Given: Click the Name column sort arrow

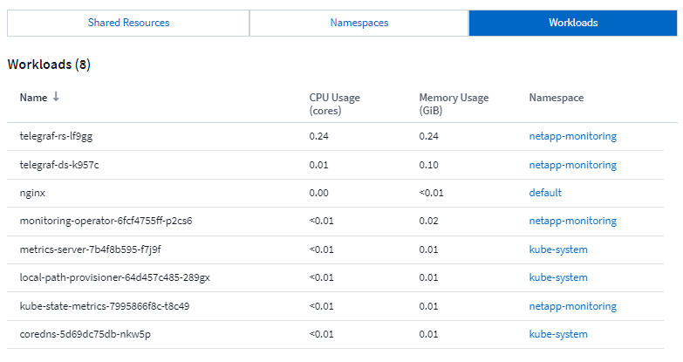Looking at the screenshot, I should click(57, 98).
